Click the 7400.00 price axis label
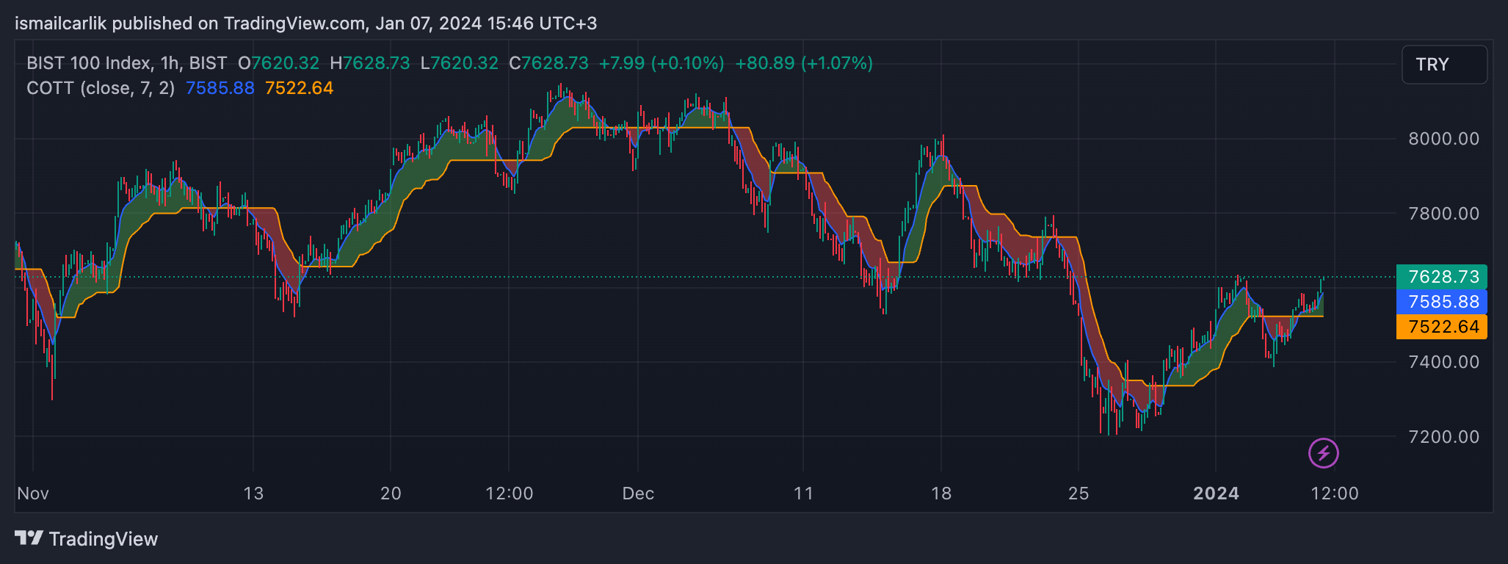Screen dimensions: 1508x564 (x=1443, y=362)
